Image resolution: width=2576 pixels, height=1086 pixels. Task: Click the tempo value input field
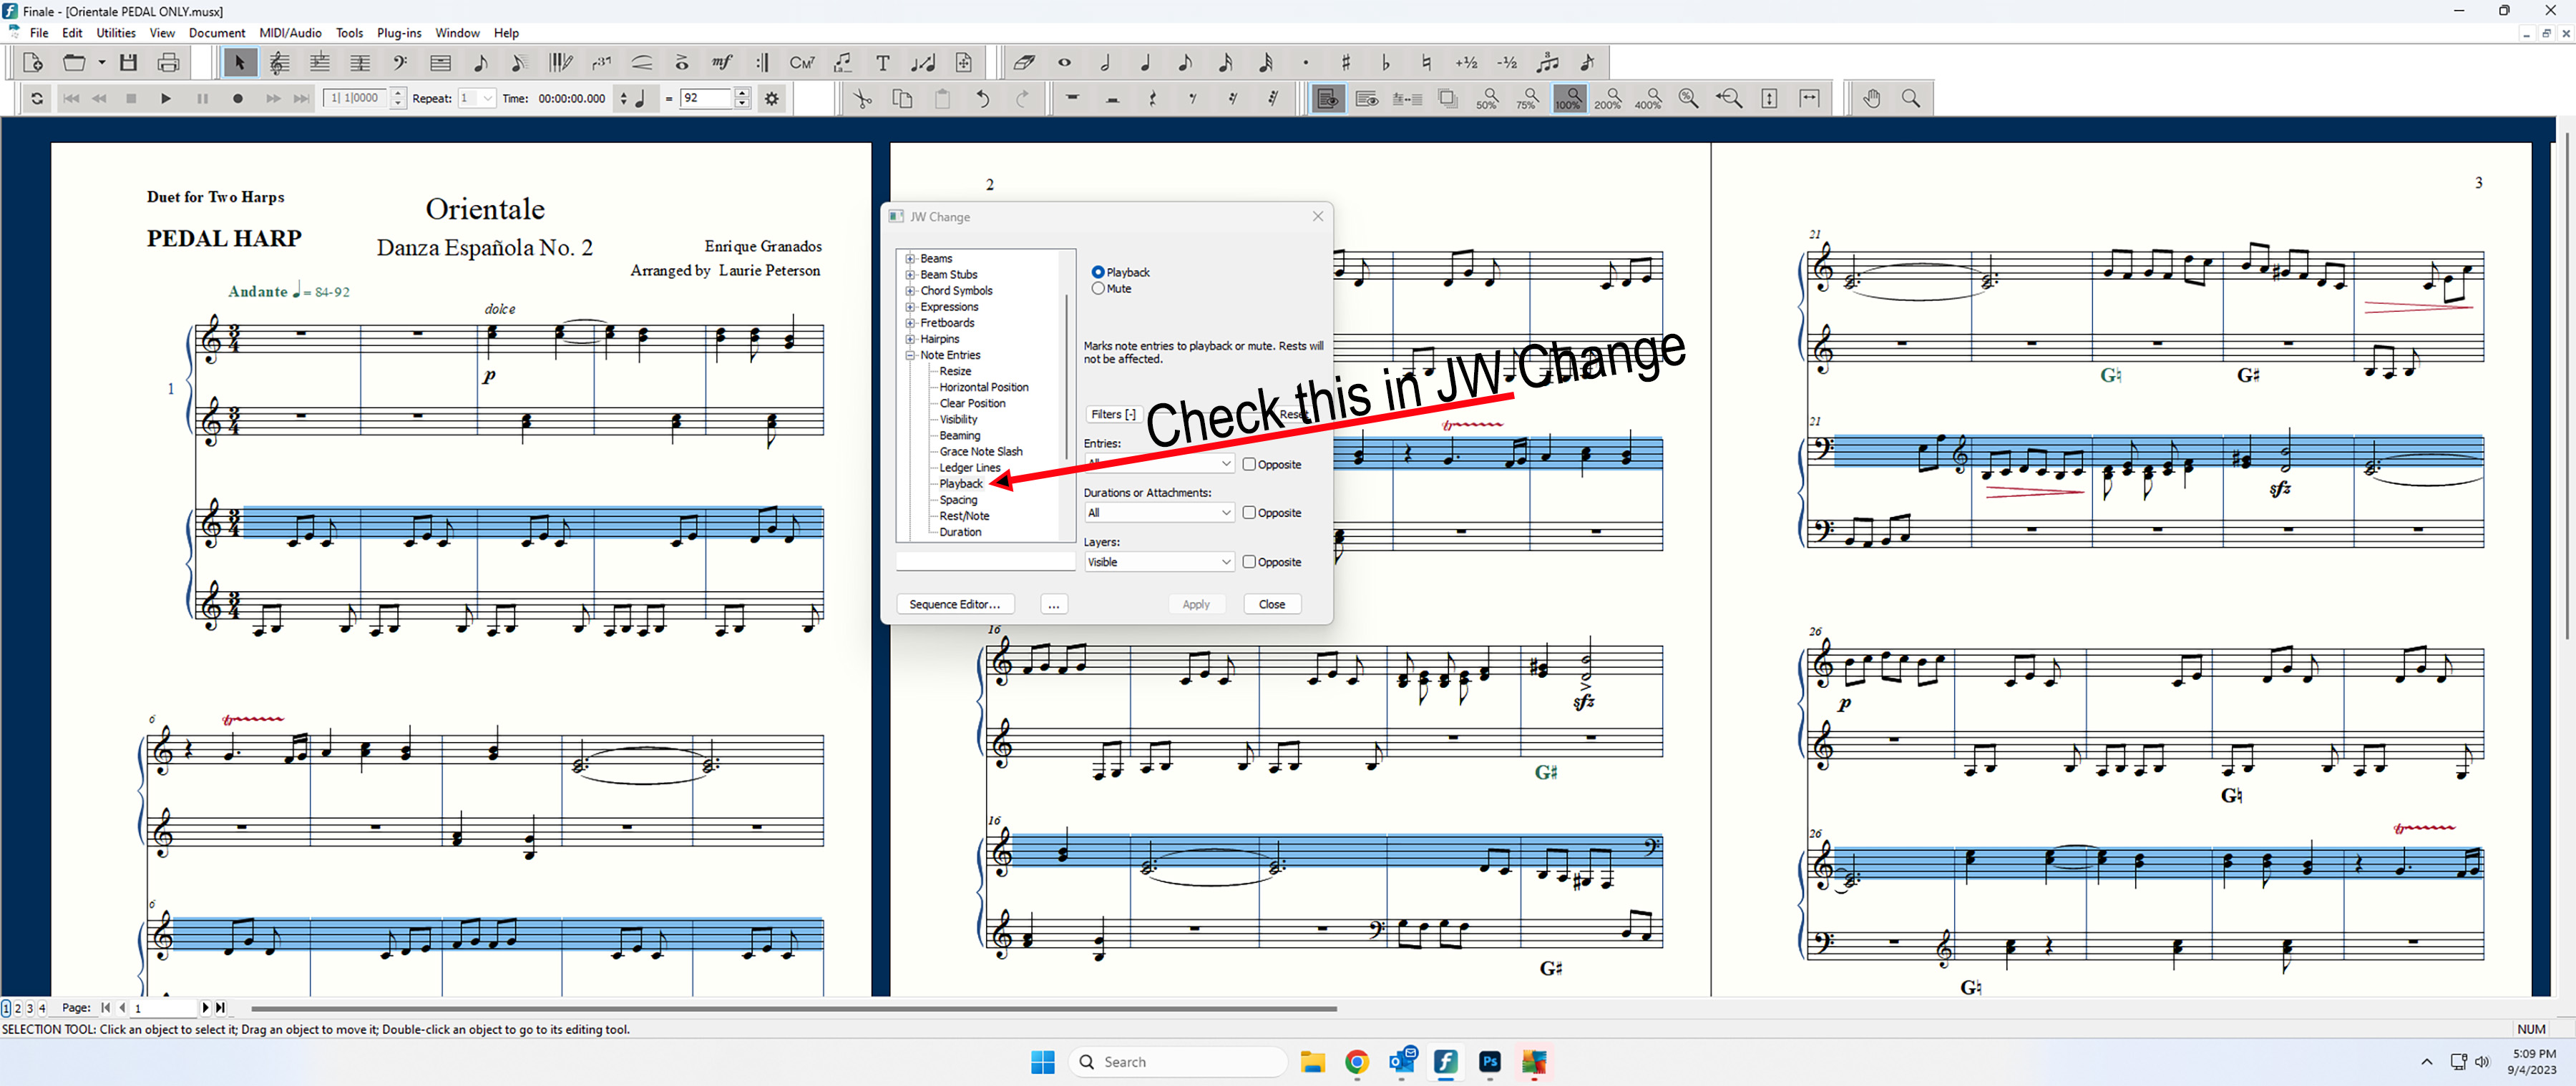706,98
